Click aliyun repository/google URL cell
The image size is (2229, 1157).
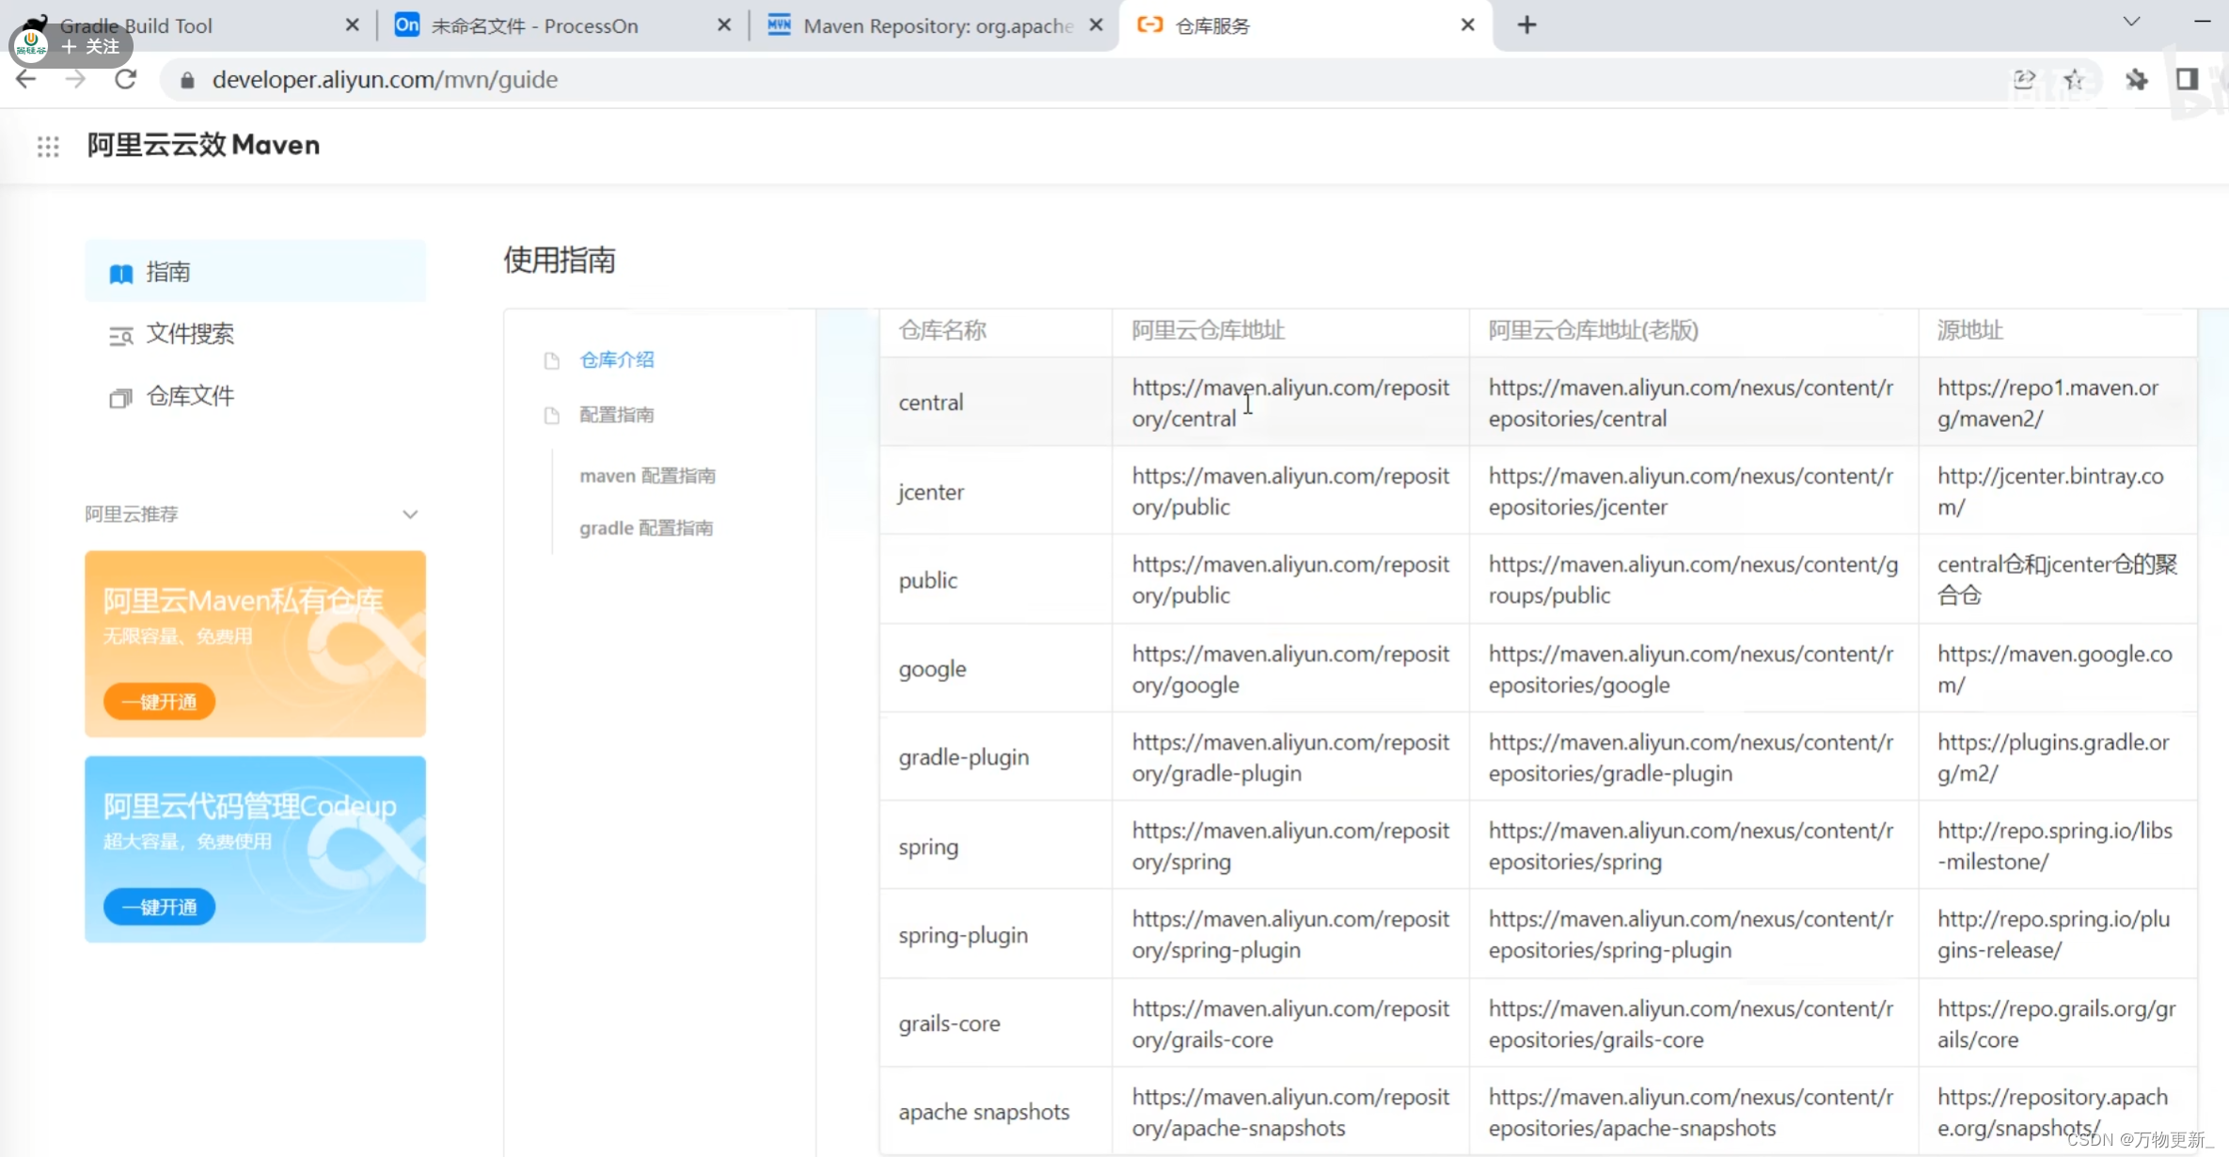coord(1290,669)
